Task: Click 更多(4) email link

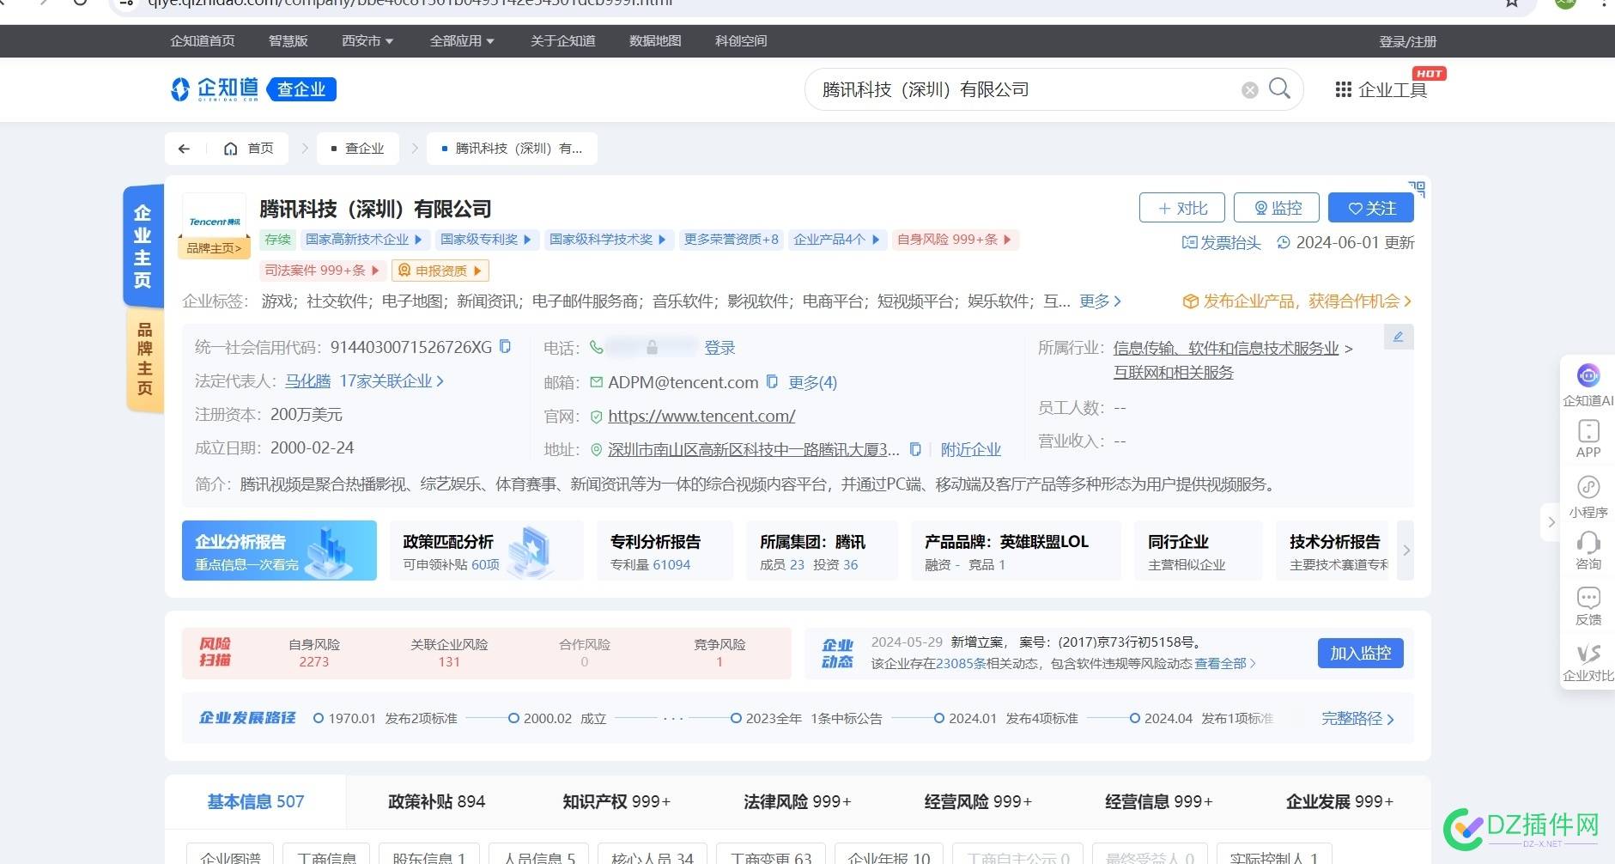Action: tap(812, 382)
